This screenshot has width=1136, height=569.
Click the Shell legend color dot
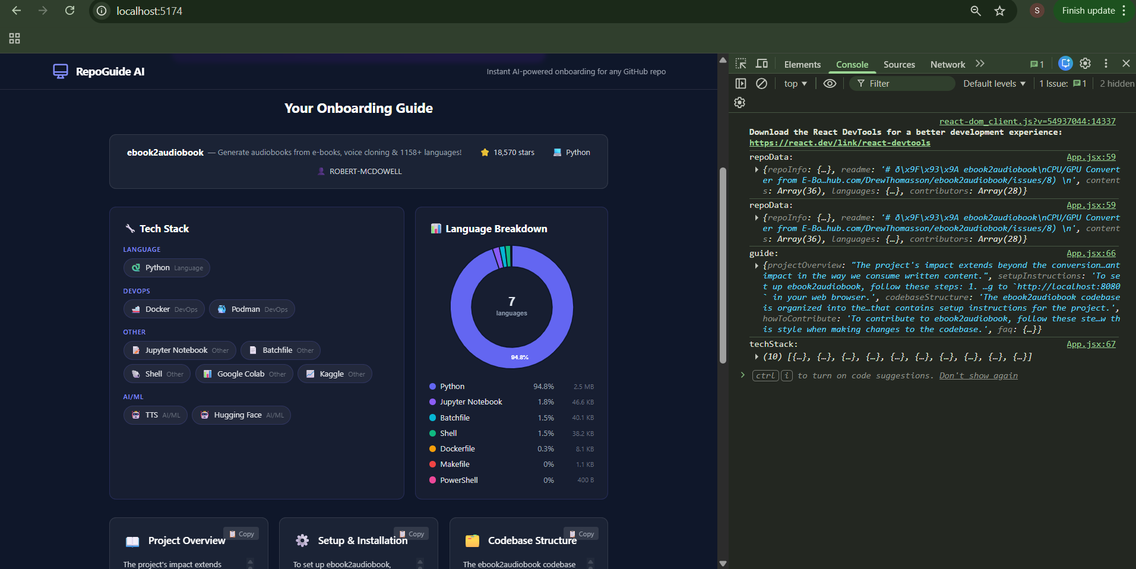432,434
